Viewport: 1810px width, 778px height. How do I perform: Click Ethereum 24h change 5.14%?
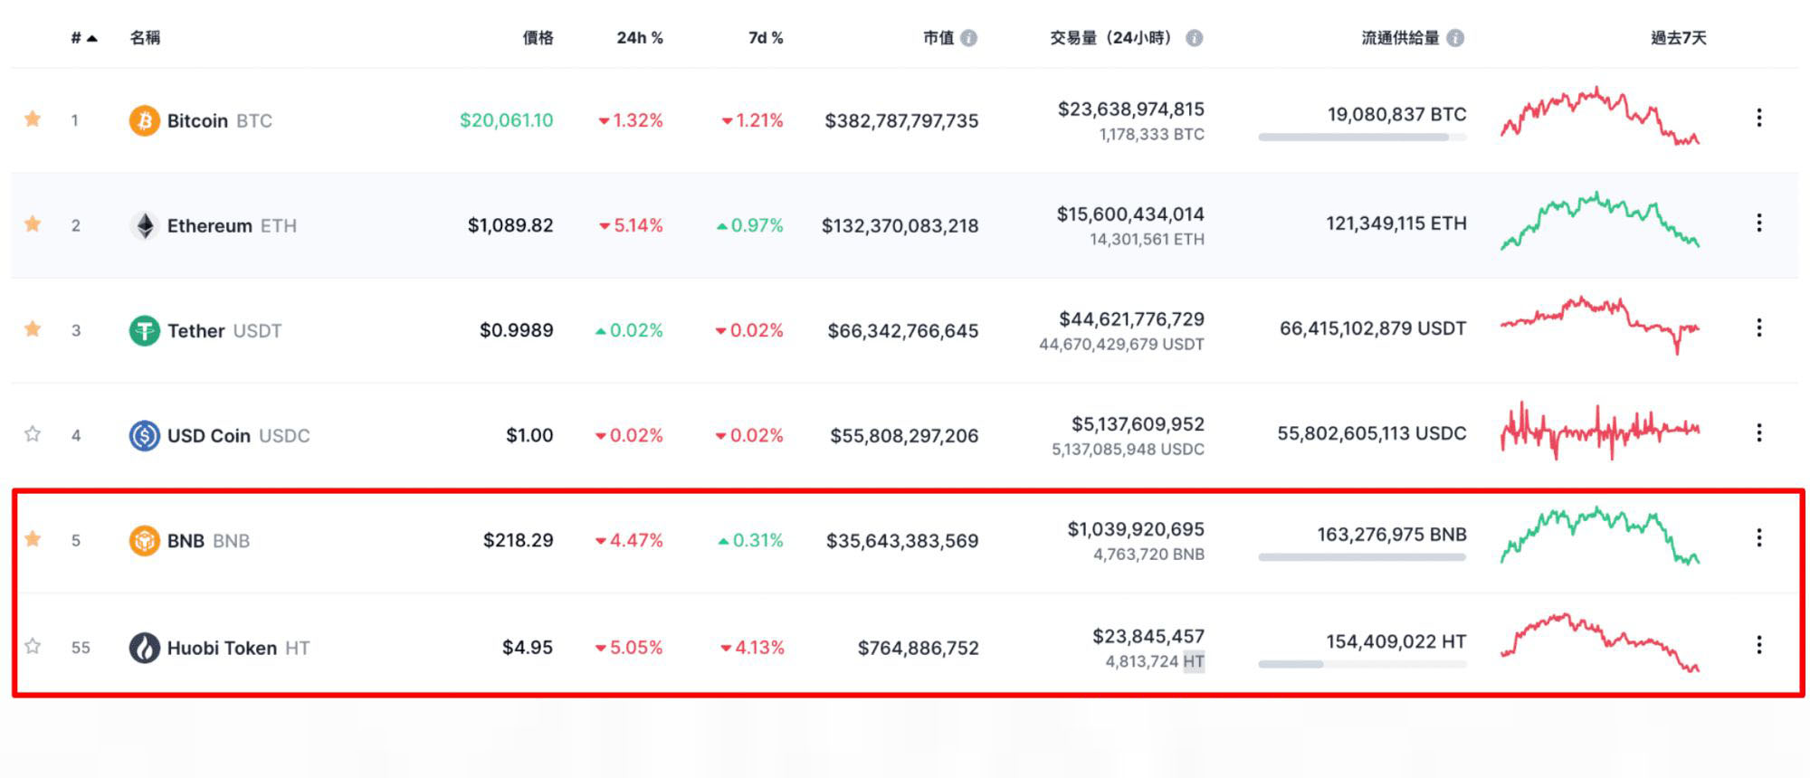tap(631, 225)
